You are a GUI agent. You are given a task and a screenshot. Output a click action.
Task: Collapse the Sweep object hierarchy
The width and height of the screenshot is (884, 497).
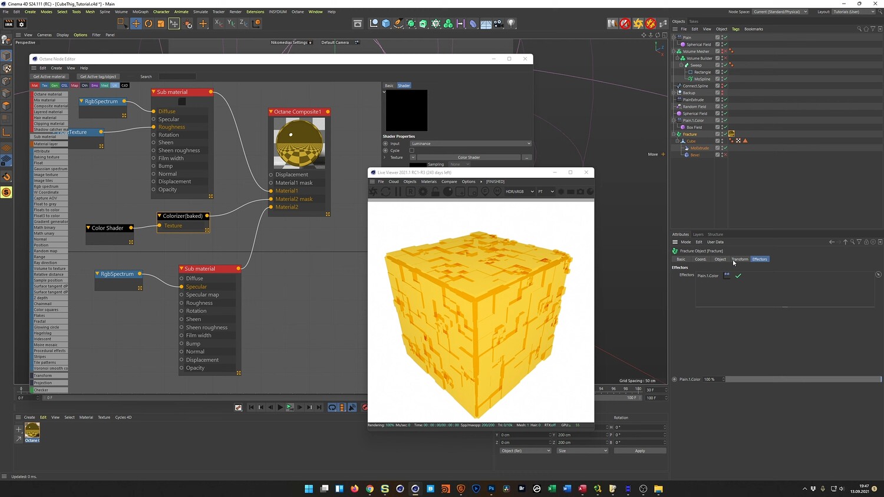681,65
